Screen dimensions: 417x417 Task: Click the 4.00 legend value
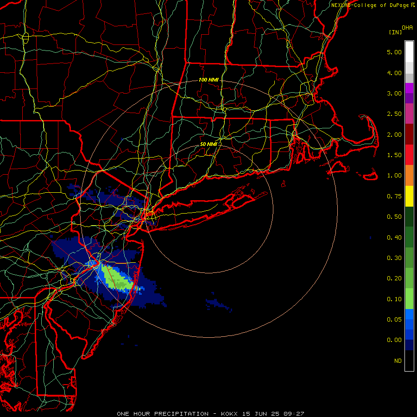pyautogui.click(x=394, y=73)
